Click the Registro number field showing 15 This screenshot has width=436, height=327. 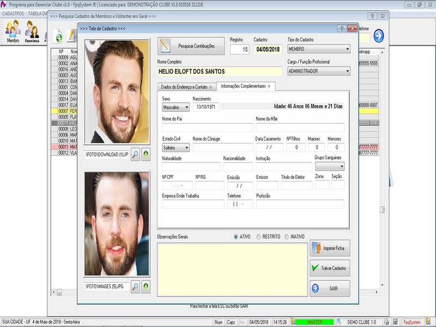click(x=239, y=50)
